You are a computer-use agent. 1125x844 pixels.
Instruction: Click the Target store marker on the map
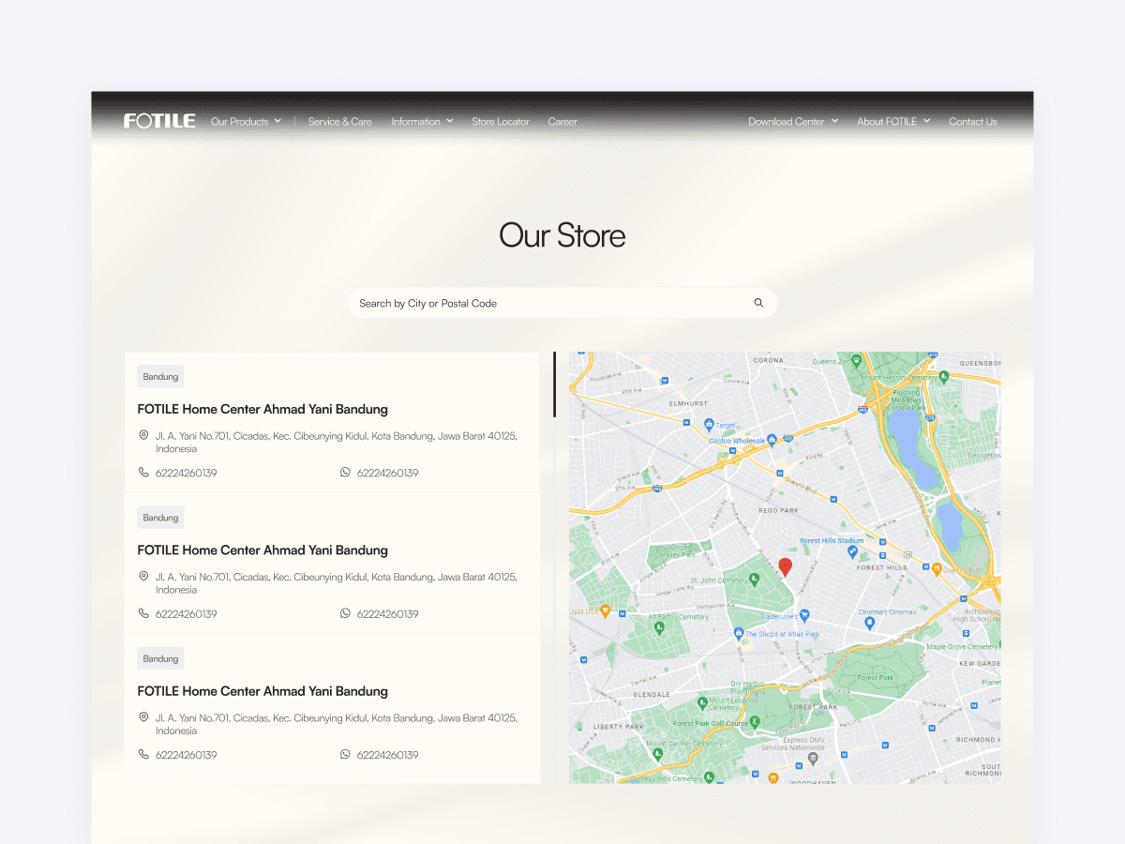click(x=709, y=425)
